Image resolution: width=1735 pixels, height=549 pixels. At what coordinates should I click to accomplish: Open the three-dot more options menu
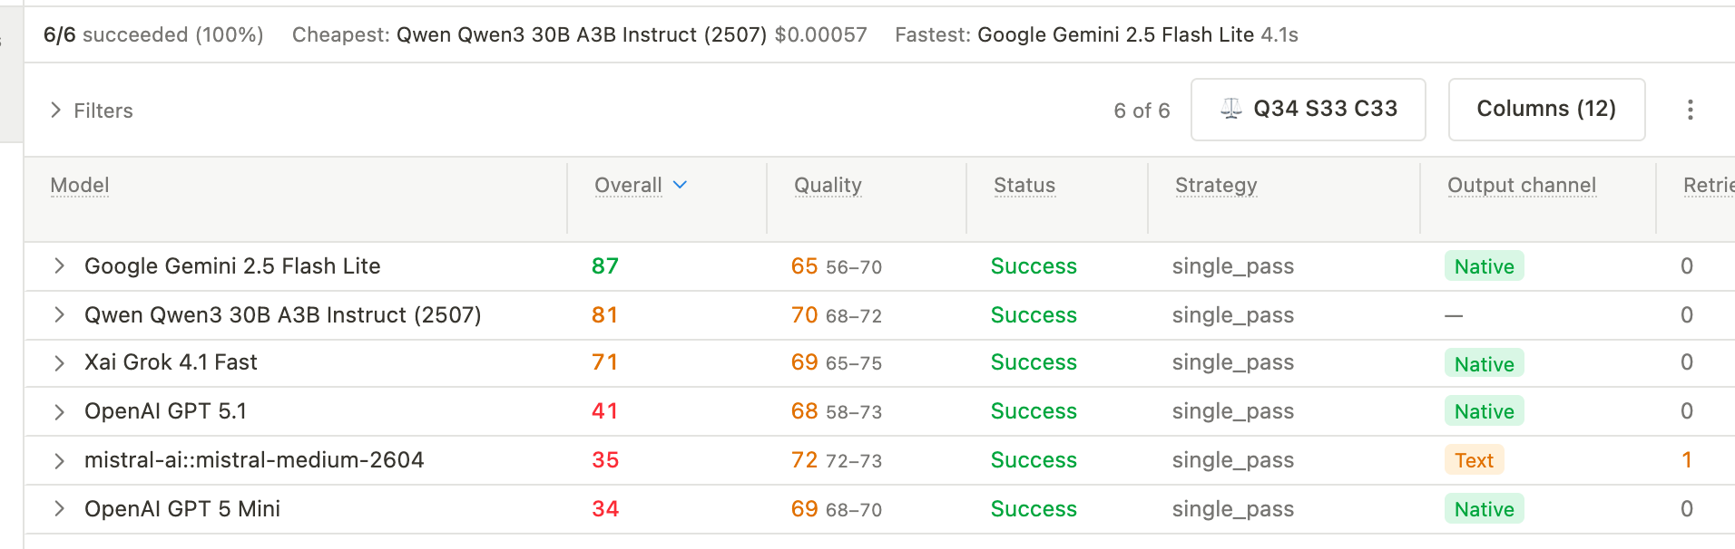(x=1690, y=110)
